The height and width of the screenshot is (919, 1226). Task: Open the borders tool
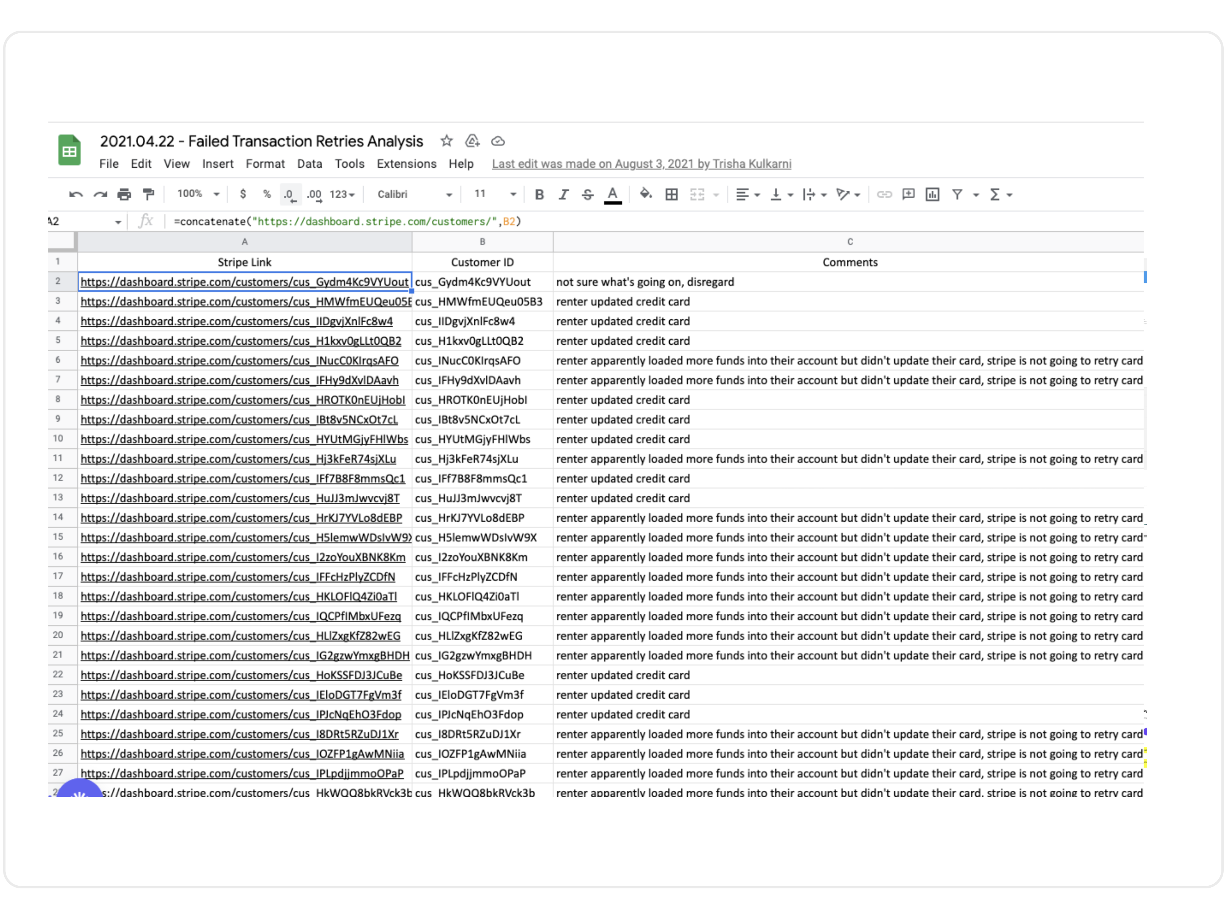[x=671, y=195]
